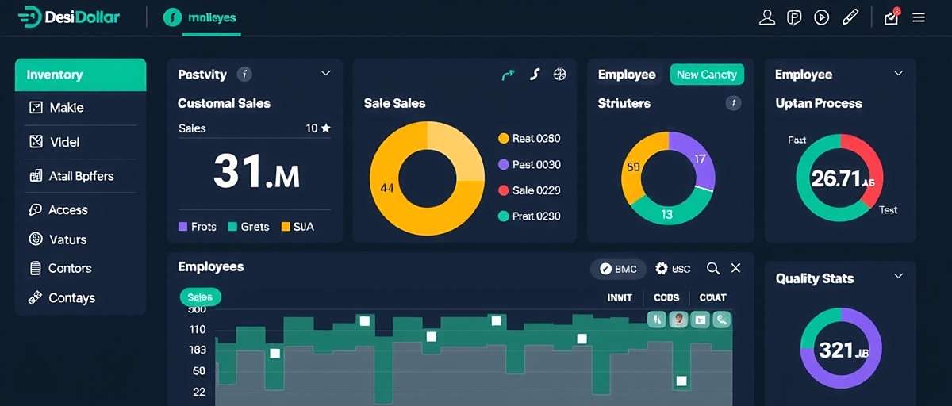Click the purple Frots legend swatch

tap(183, 227)
